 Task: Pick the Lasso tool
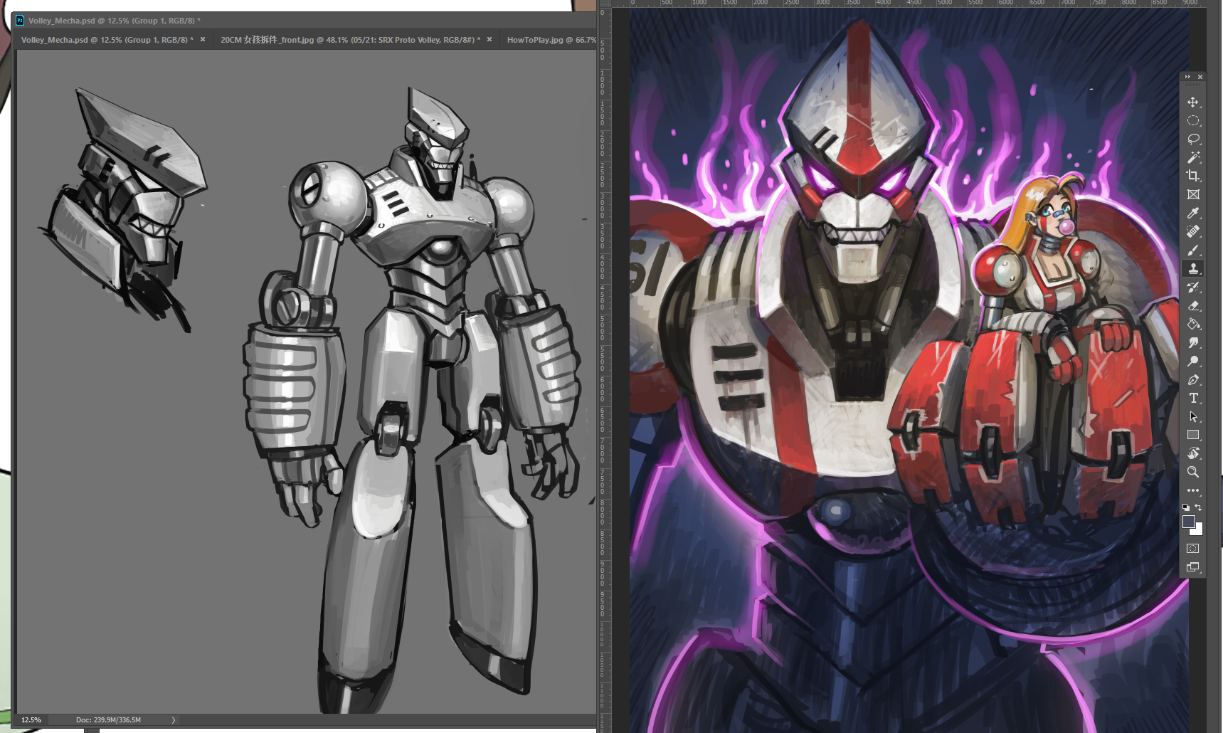point(1193,139)
